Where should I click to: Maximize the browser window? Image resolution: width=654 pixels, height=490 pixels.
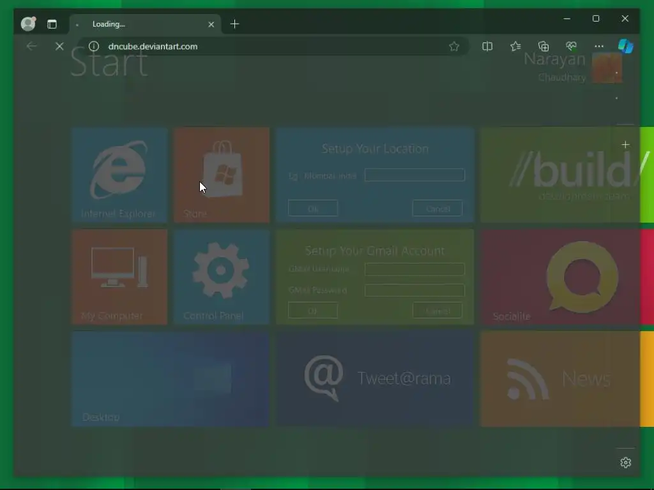596,19
